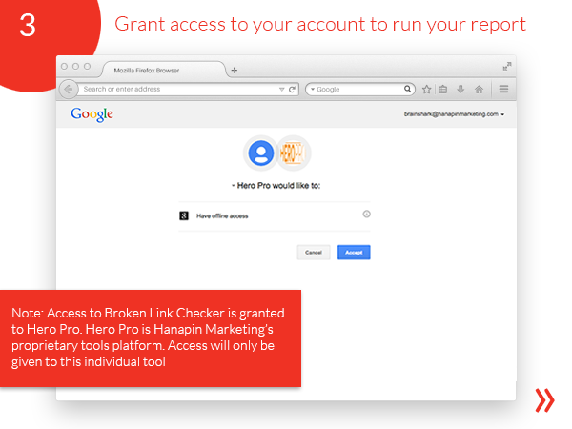
Task: Click the Google search box in toolbar
Action: [360, 89]
